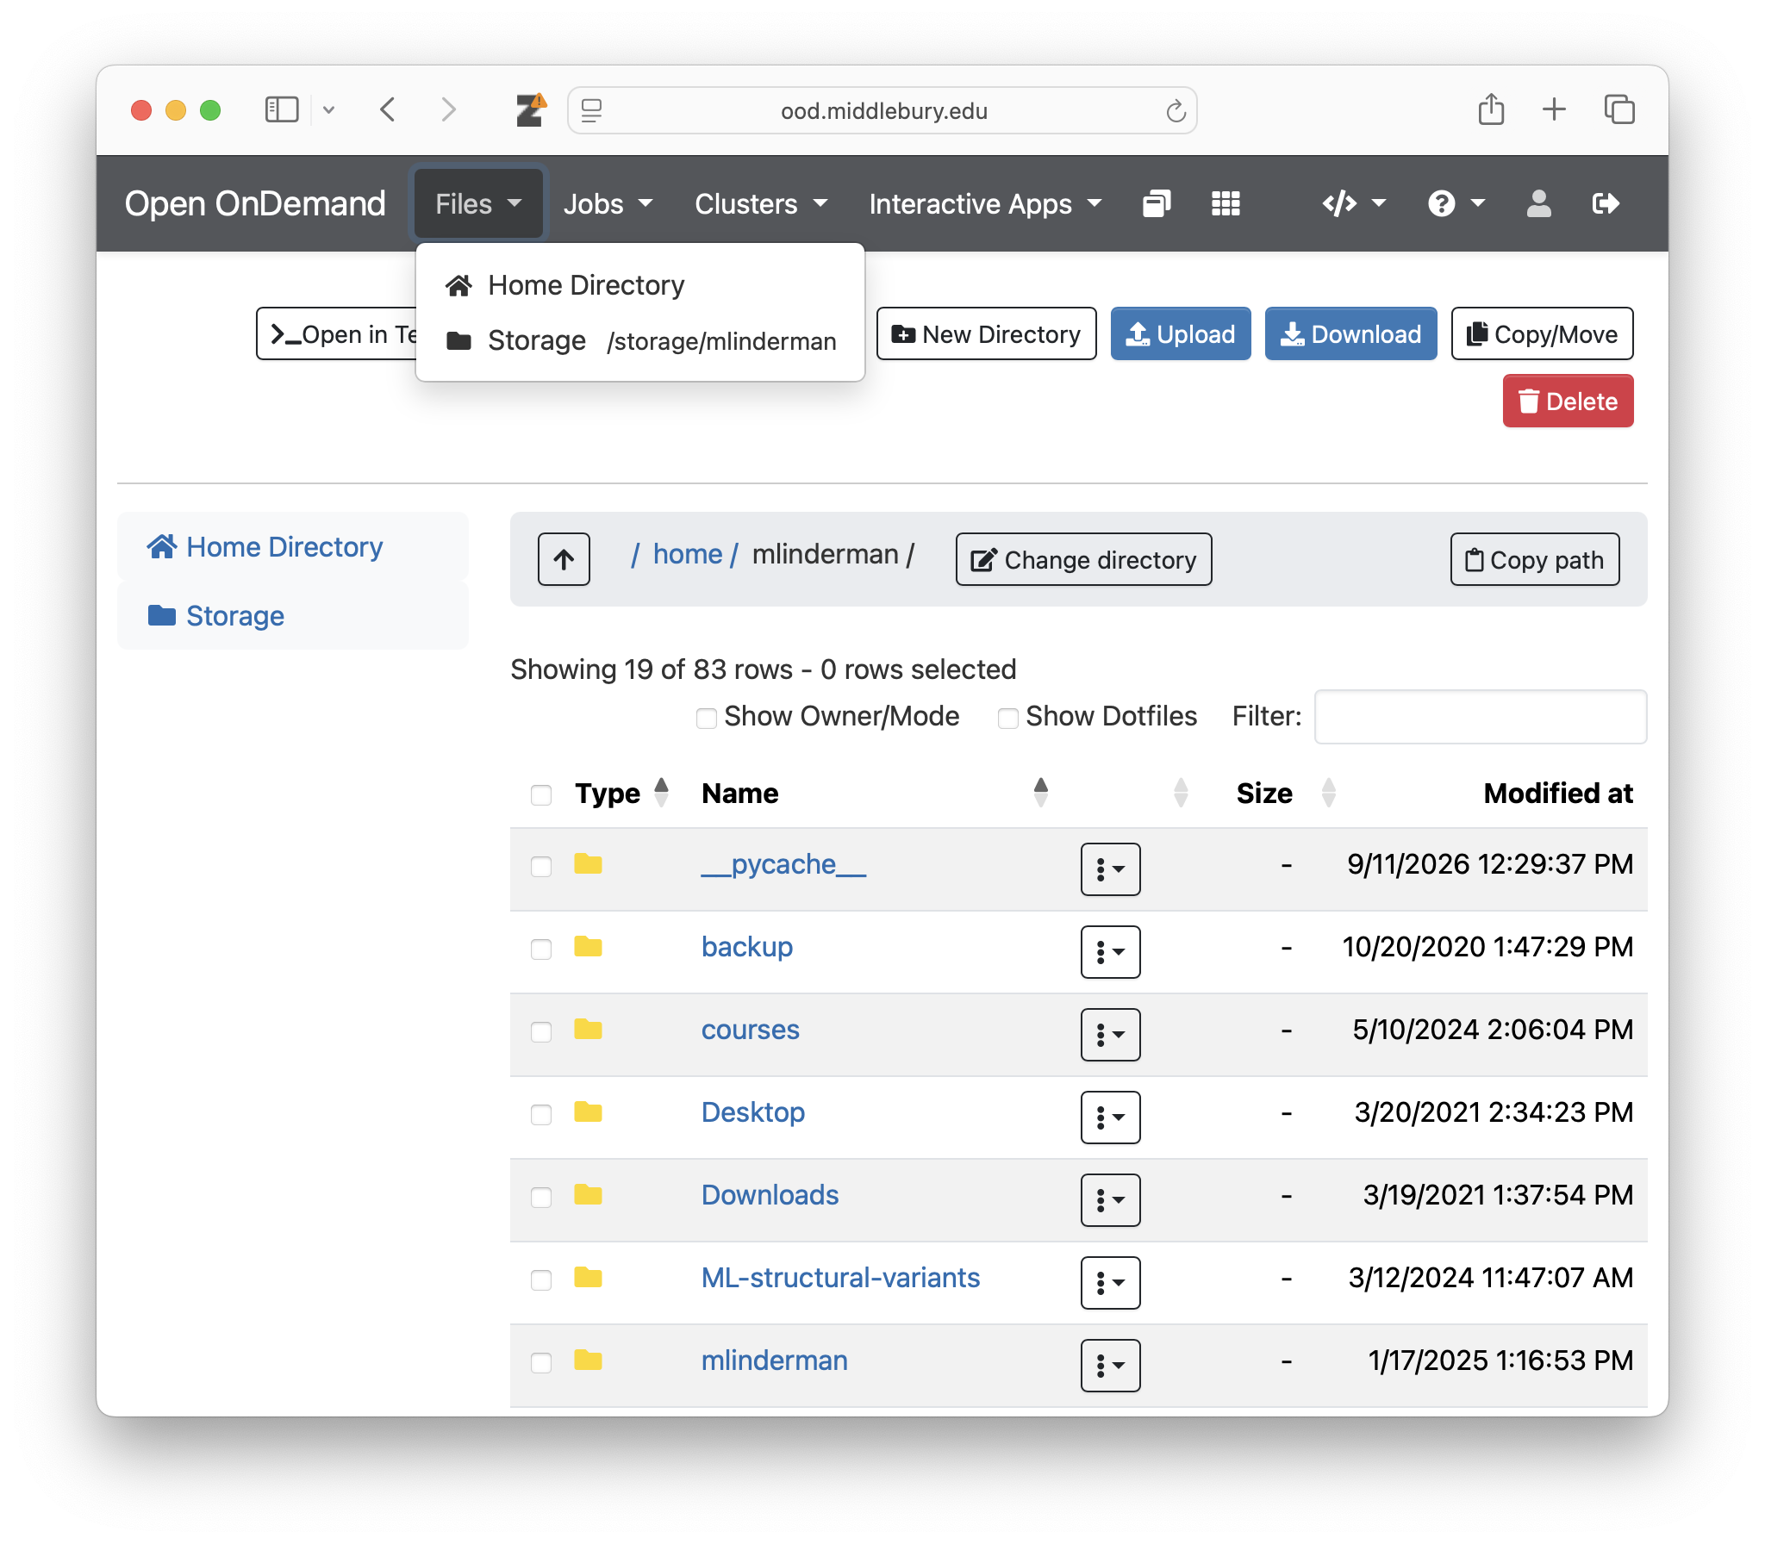Open Storage in left sidebar
The width and height of the screenshot is (1765, 1544).
[293, 615]
